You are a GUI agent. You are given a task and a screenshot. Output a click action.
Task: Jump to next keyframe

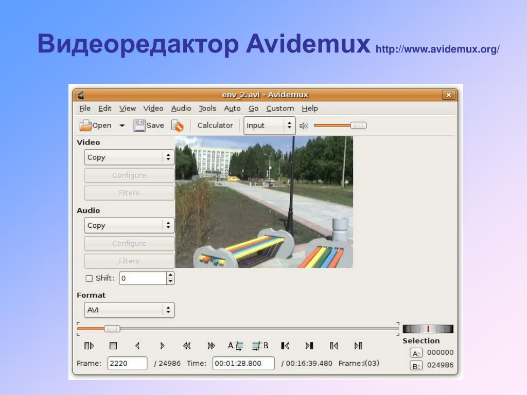[211, 346]
